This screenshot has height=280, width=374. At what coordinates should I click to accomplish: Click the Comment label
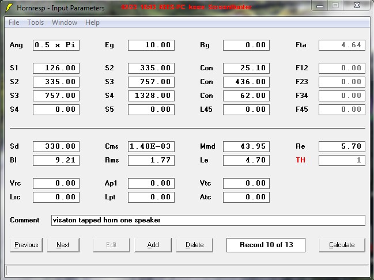point(25,220)
